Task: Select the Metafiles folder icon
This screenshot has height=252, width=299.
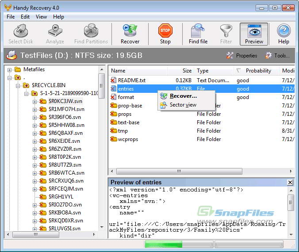Action: (x=18, y=69)
